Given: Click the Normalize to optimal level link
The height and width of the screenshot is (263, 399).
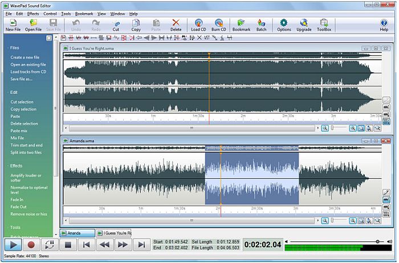Looking at the screenshot, I should point(28,187).
